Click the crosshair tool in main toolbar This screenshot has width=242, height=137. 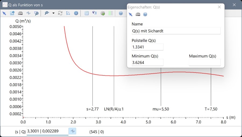pos(28,13)
